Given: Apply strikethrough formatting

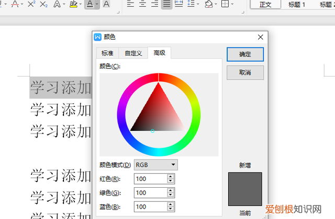Looking at the screenshot, I should (x=15, y=4).
